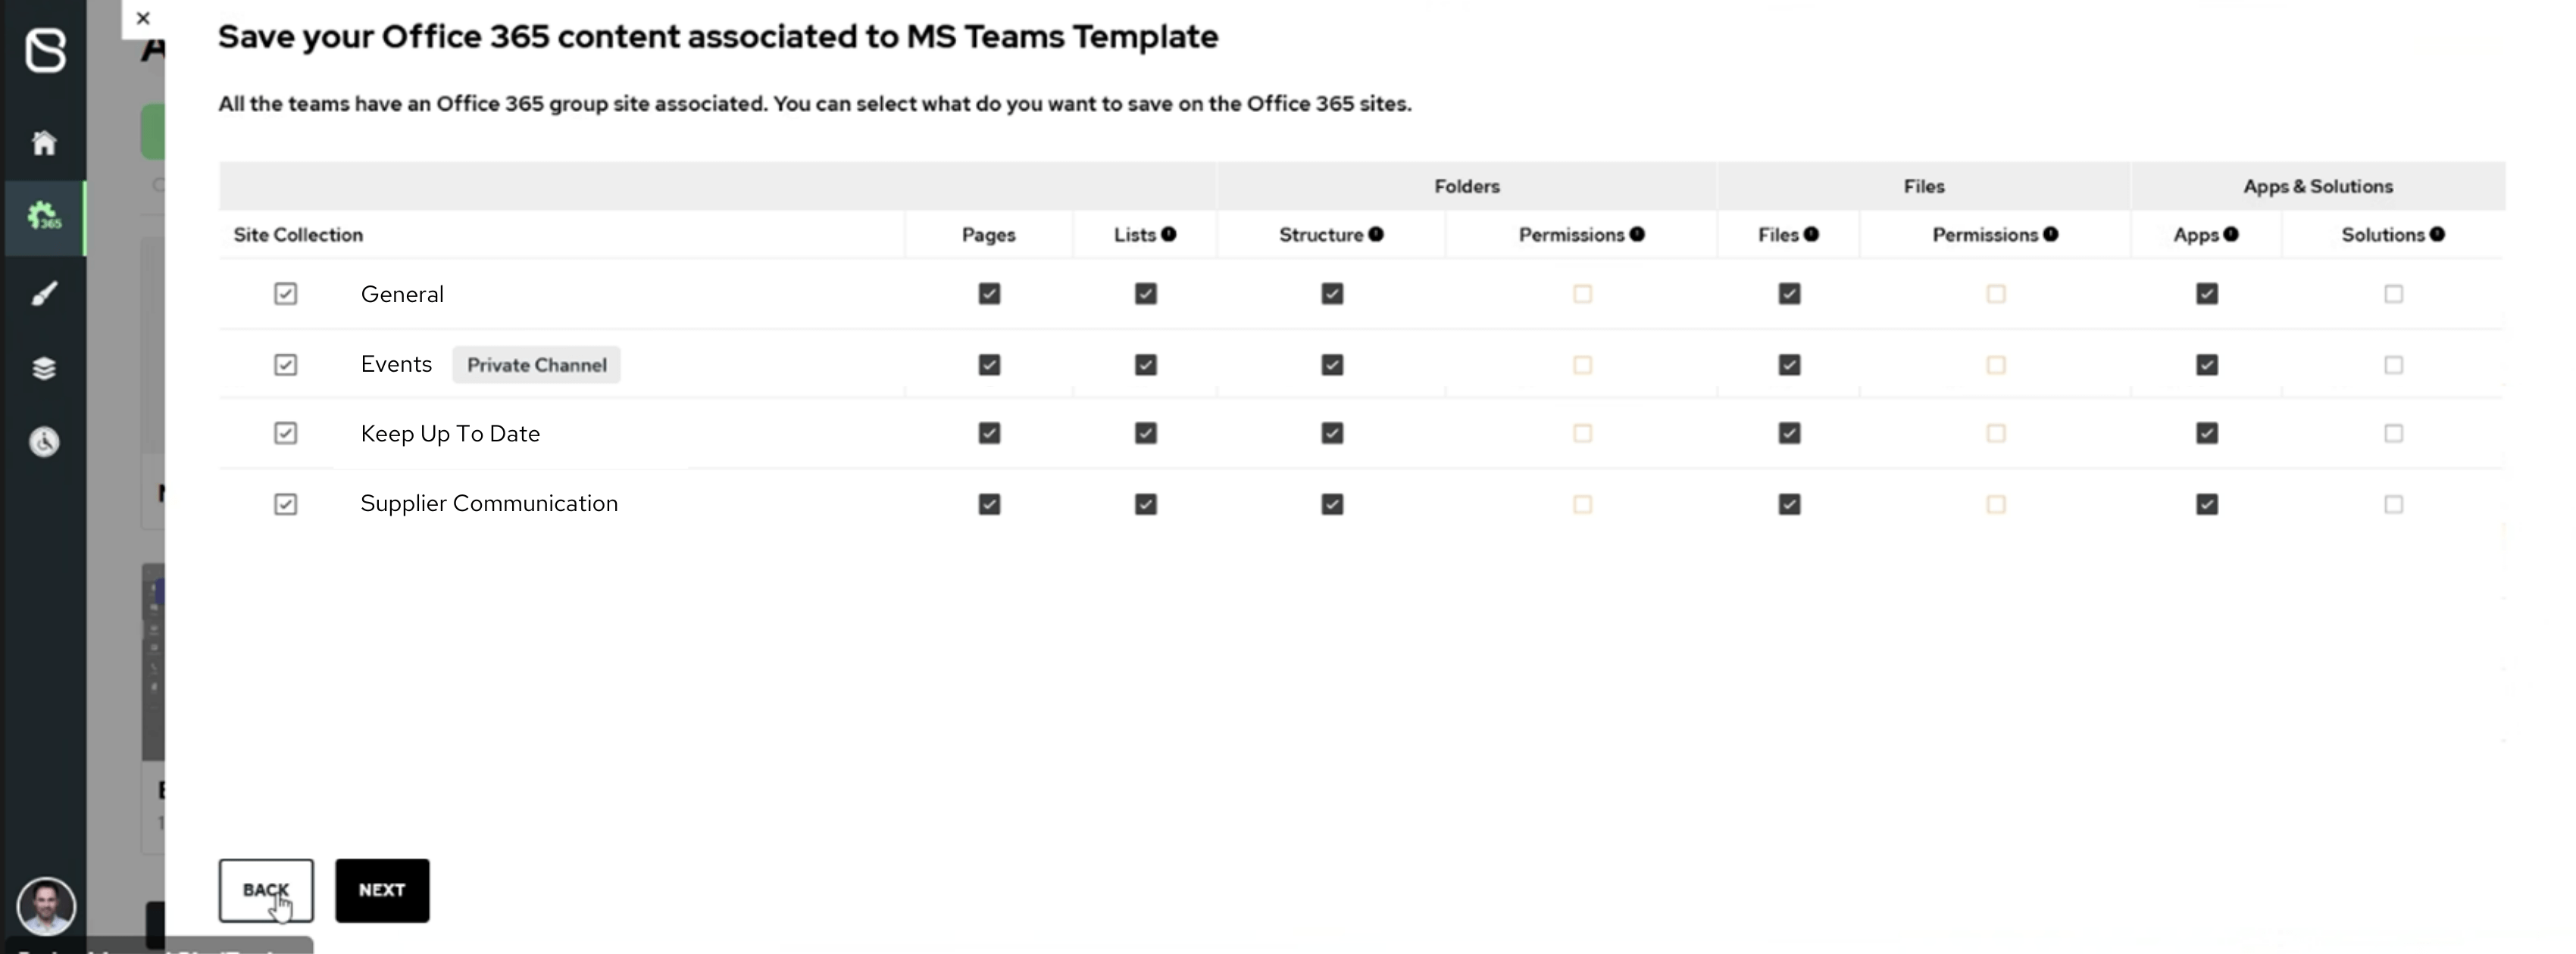Image resolution: width=2576 pixels, height=954 pixels.
Task: Check Solutions for General
Action: point(2394,294)
